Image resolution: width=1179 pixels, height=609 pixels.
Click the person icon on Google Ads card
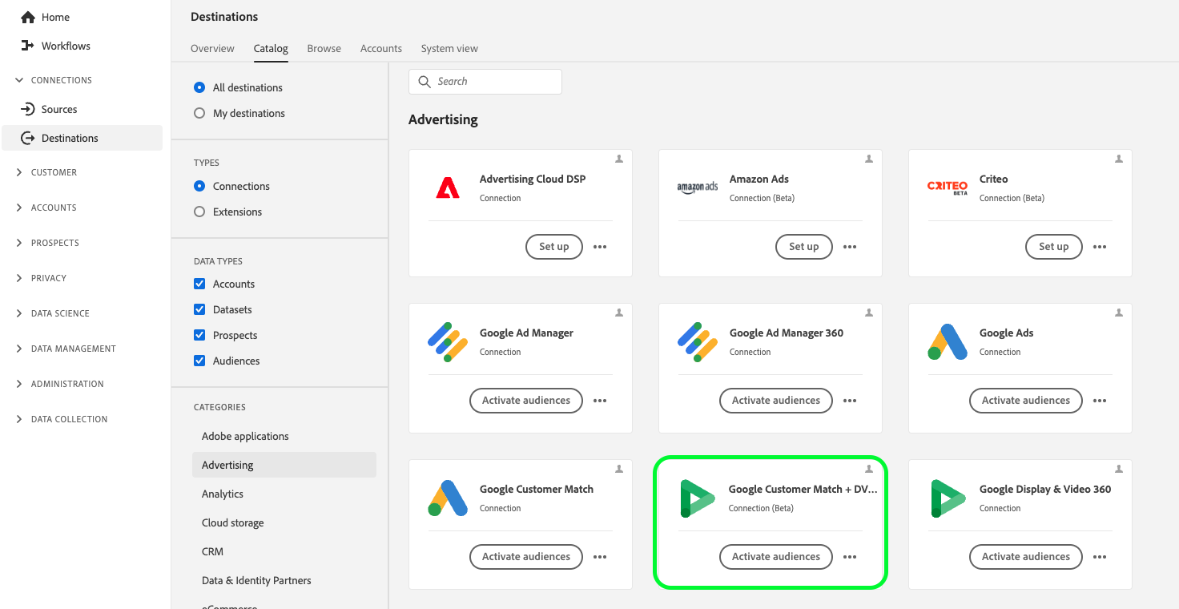pyautogui.click(x=1119, y=313)
